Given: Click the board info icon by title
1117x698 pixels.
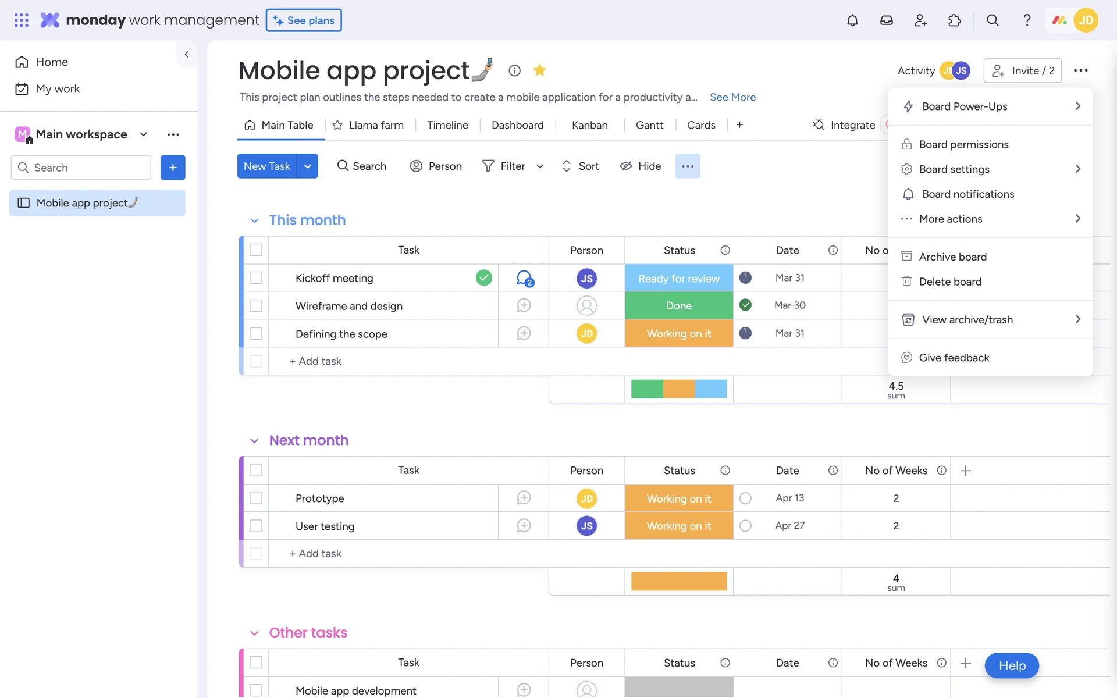Looking at the screenshot, I should click(514, 70).
